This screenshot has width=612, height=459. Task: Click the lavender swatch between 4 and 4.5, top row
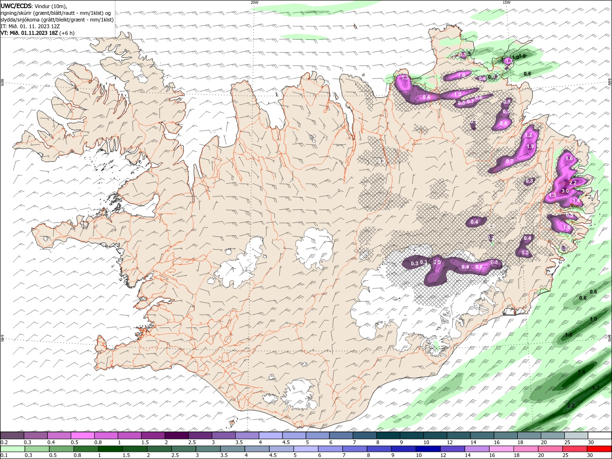coord(271,436)
